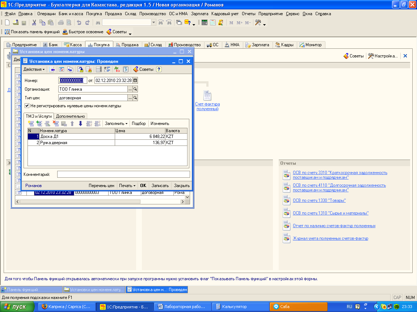Switch to the Дополнительно tab
Viewport: 417px width, 312px height.
pos(71,116)
